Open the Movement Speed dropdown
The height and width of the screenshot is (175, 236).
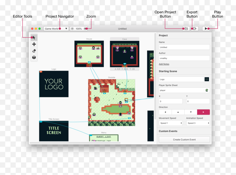(171, 123)
